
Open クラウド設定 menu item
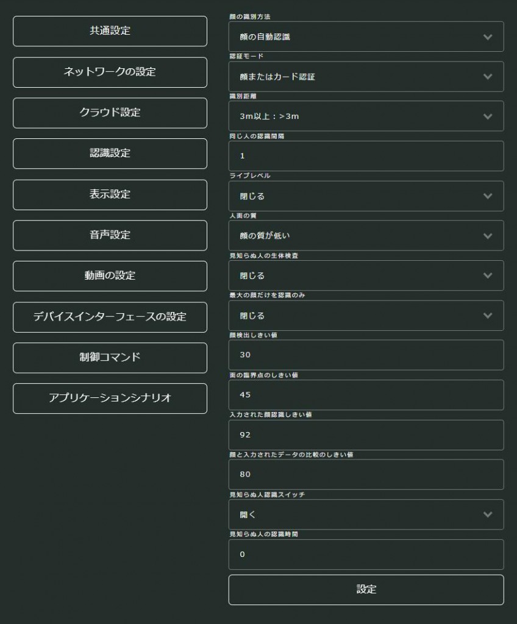[110, 113]
